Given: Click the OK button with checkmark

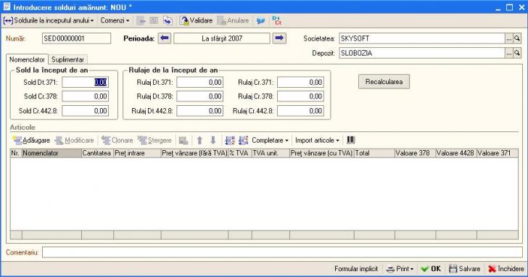Looking at the screenshot, I should coord(432,269).
